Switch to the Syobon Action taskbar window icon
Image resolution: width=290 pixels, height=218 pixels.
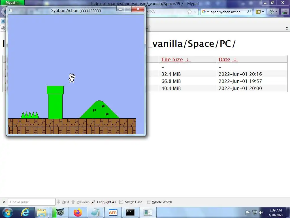148,212
